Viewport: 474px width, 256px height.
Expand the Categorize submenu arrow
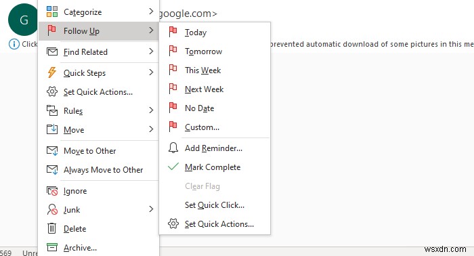point(151,12)
